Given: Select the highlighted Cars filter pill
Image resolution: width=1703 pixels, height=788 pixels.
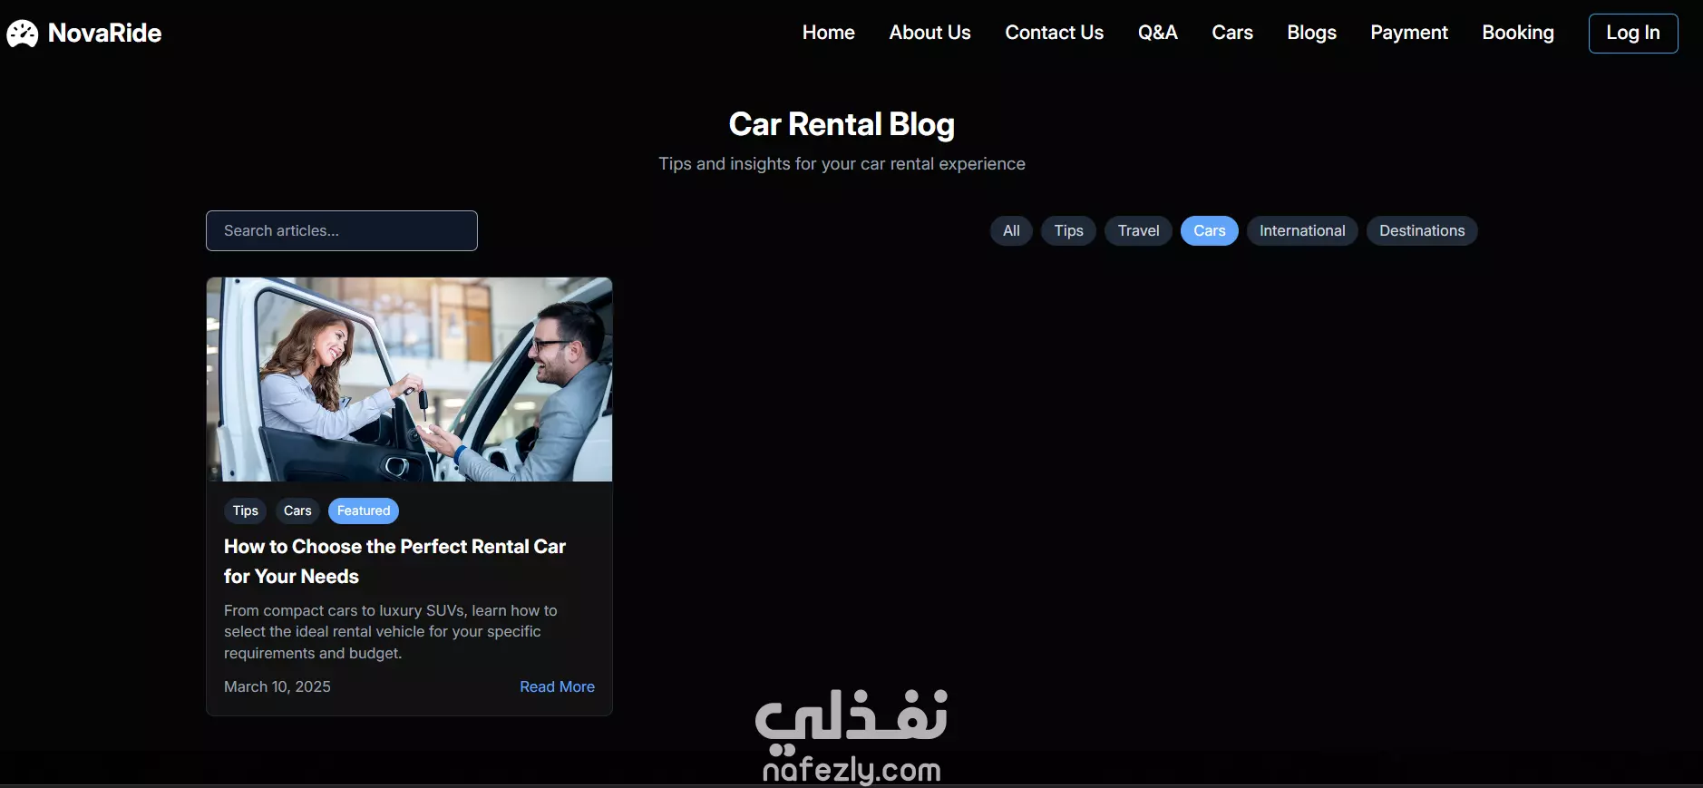Looking at the screenshot, I should pyautogui.click(x=1209, y=230).
